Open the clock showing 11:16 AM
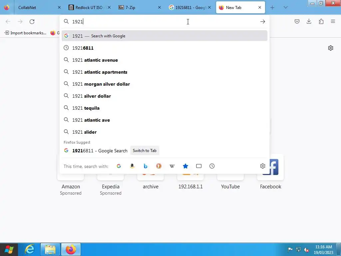The width and height of the screenshot is (341, 256). click(324, 250)
